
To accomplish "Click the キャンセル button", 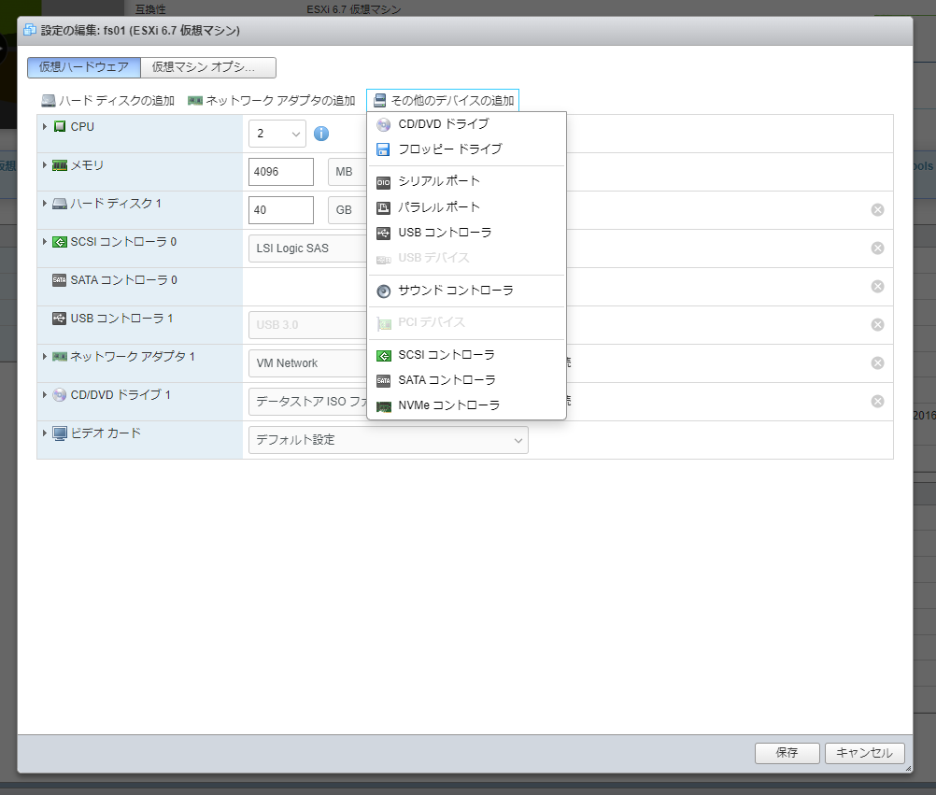I will coord(864,753).
